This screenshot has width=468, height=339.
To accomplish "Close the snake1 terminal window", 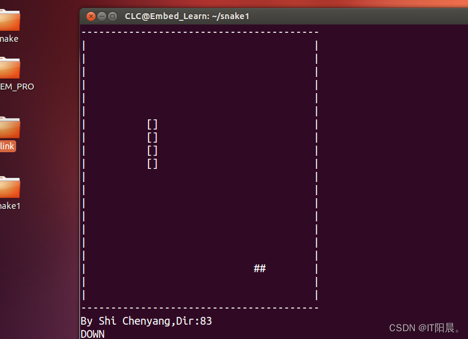I will tap(91, 16).
